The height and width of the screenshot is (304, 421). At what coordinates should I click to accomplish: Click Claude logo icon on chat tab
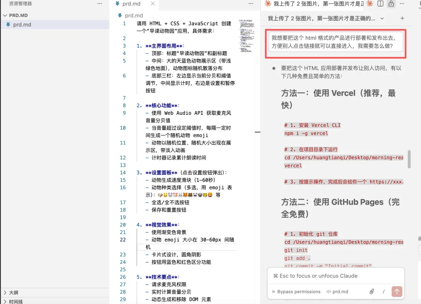[267, 4]
